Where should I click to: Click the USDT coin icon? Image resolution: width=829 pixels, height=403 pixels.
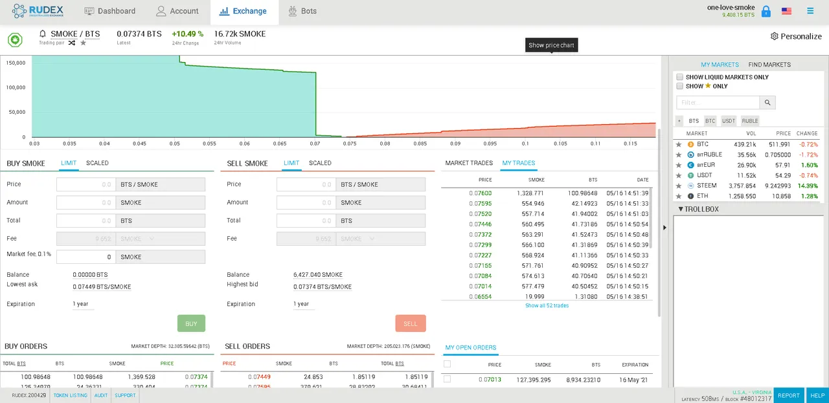click(x=690, y=175)
